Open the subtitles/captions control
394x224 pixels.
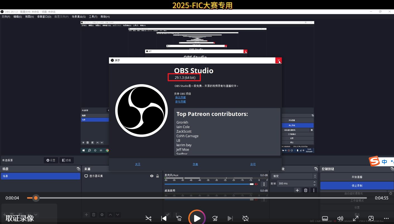[325, 218]
